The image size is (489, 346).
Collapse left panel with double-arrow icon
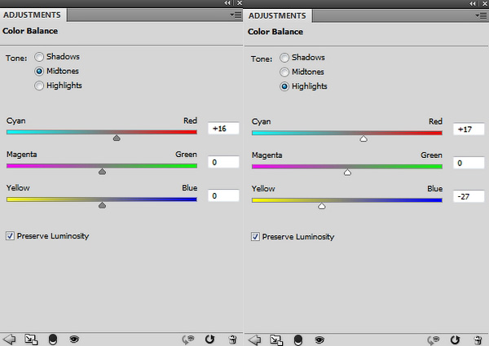pos(227,2)
